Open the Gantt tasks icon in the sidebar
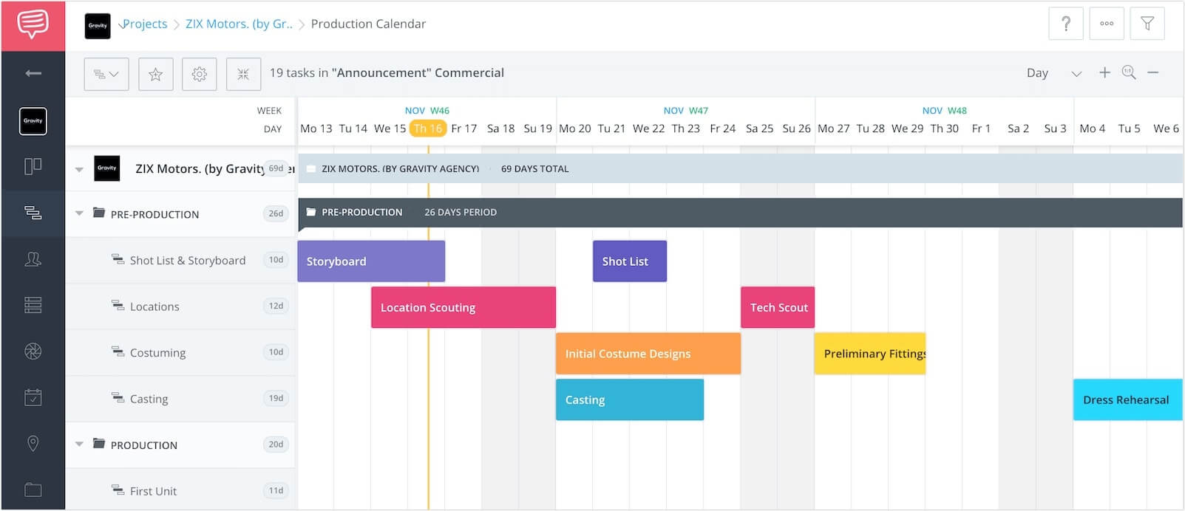Viewport: 1185px width, 511px height. 33,213
